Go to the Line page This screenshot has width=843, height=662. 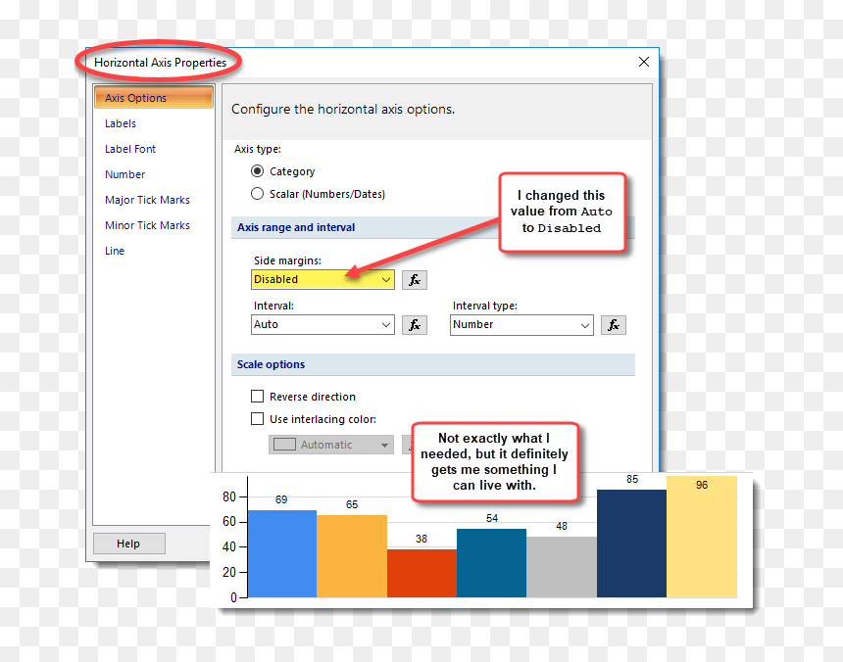click(x=115, y=251)
